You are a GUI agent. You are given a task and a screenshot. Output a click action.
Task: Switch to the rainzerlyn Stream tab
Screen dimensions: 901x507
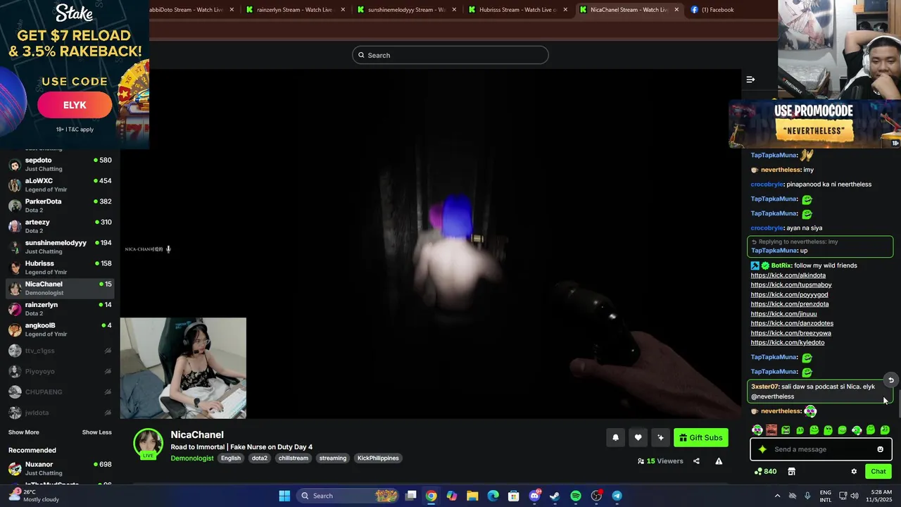[294, 10]
